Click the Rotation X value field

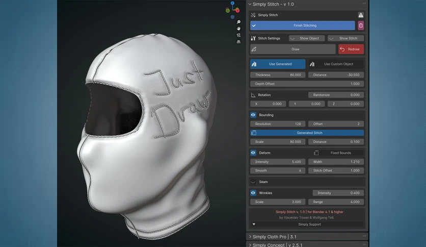pyautogui.click(x=268, y=104)
